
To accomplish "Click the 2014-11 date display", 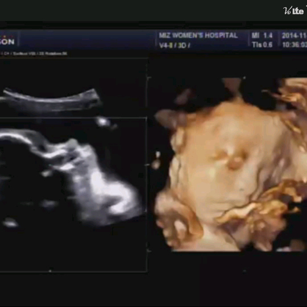I will (x=294, y=36).
